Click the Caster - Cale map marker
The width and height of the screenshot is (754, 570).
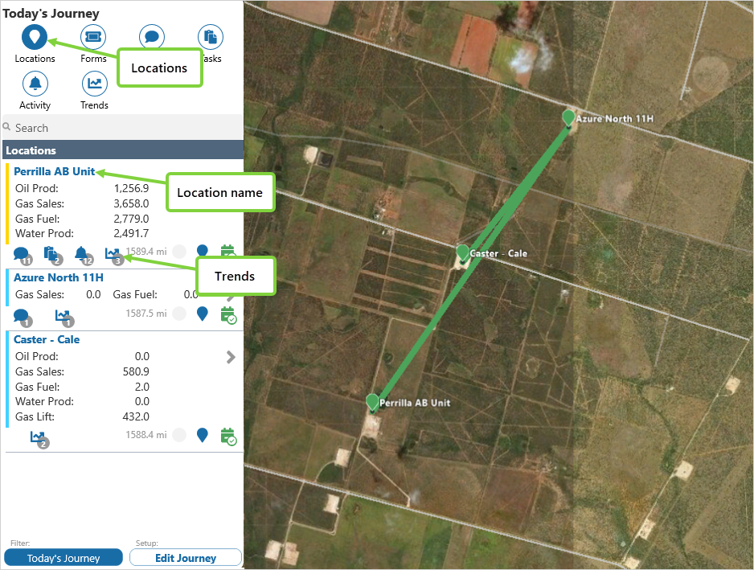(x=462, y=253)
